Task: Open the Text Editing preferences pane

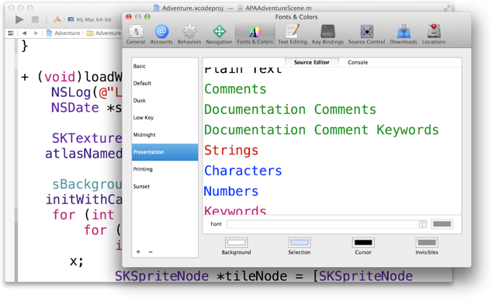Action: (293, 34)
